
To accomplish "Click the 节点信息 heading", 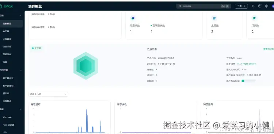I will (x=152, y=49).
